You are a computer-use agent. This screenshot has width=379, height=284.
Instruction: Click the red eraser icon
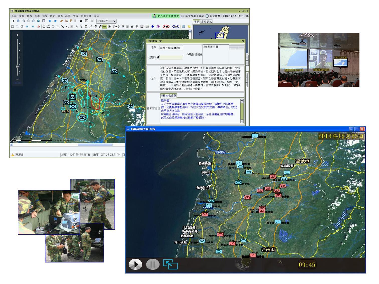coord(38,27)
